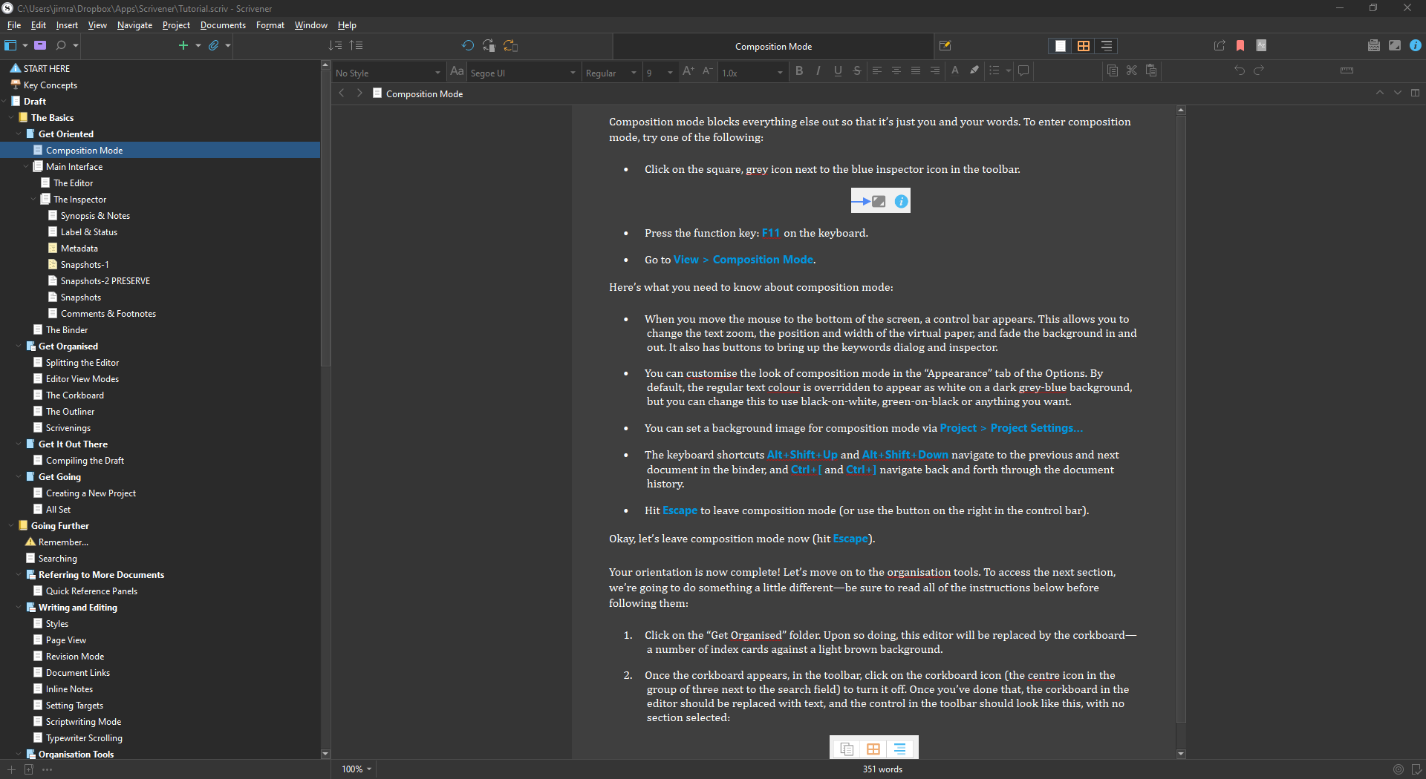Toggle the blue Inspector info button

[1416, 46]
